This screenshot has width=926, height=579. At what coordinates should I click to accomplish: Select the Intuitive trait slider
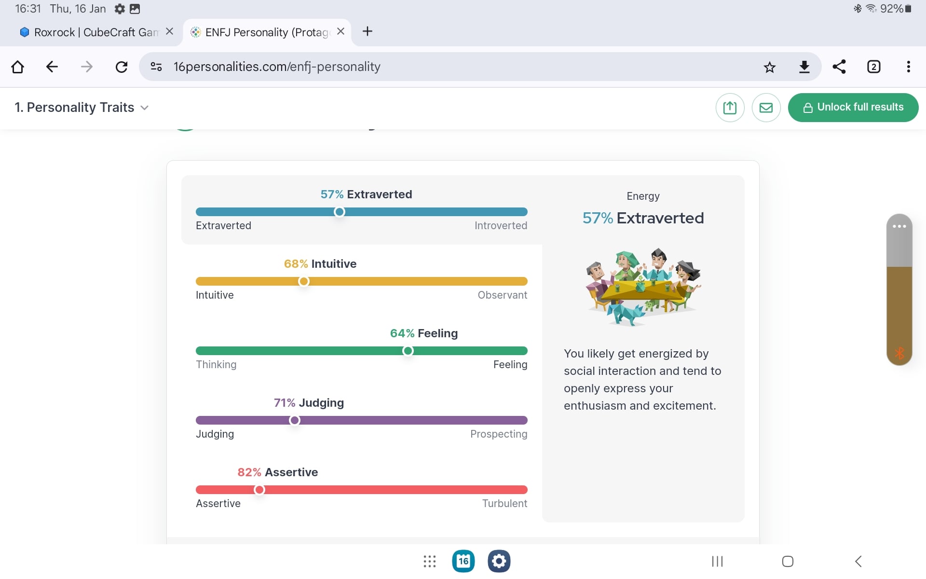point(362,281)
